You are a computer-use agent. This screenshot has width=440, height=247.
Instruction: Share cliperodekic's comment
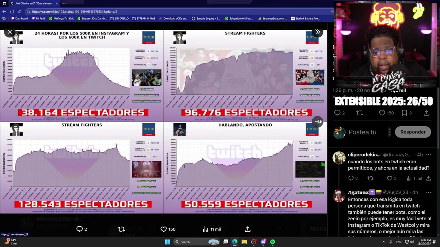point(429,178)
